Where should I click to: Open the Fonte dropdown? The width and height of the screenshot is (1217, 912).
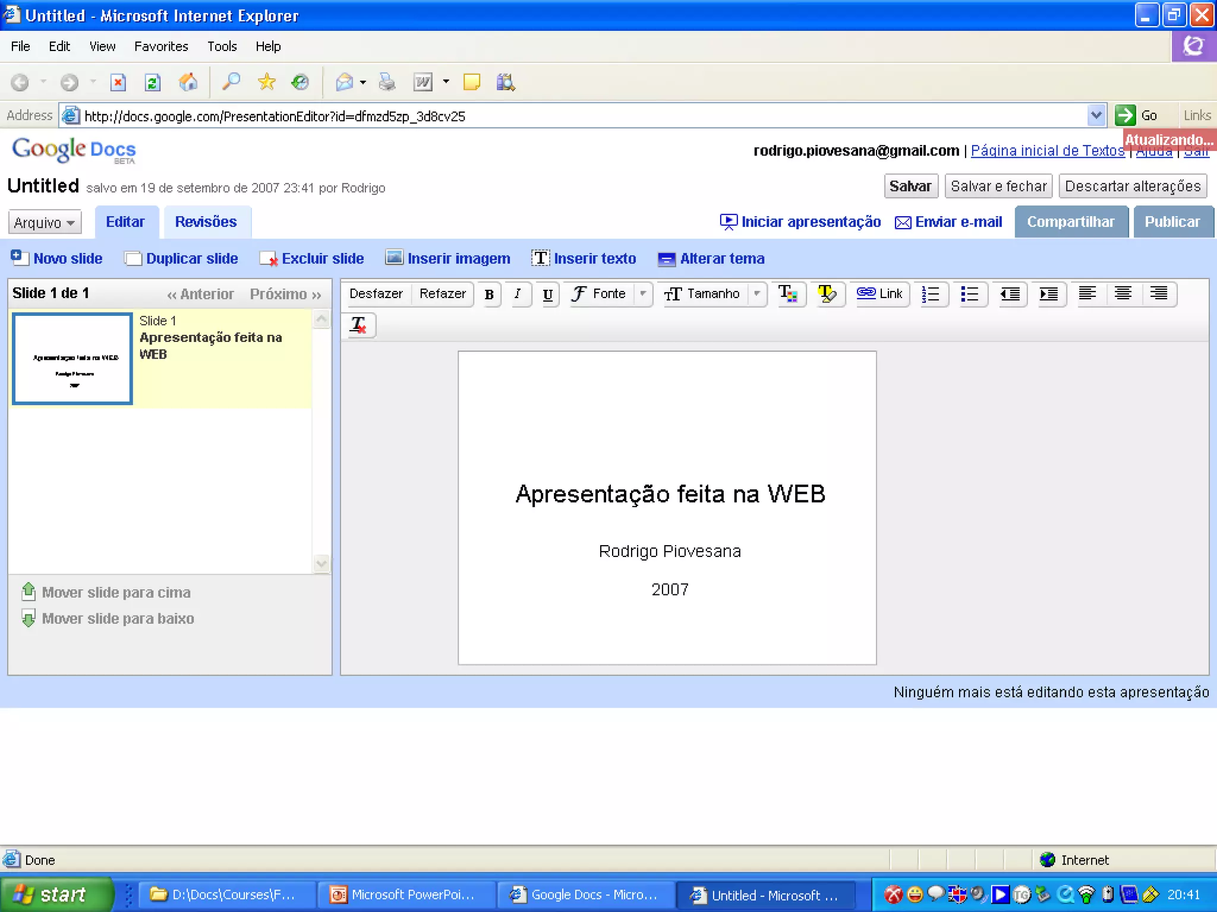pyautogui.click(x=609, y=294)
